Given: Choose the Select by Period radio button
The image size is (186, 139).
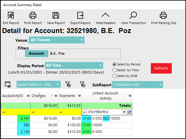Looking at the screenshot, I should (114, 64).
